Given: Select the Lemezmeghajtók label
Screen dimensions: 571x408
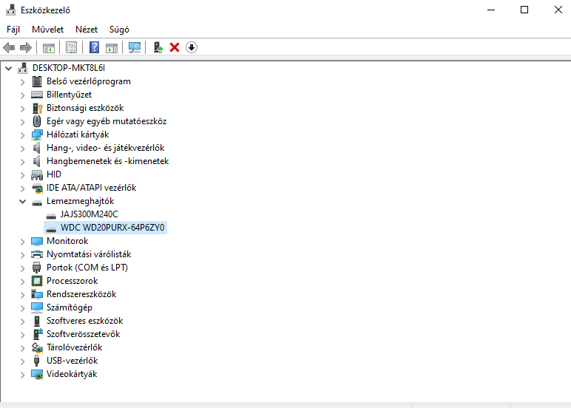Looking at the screenshot, I should [80, 201].
